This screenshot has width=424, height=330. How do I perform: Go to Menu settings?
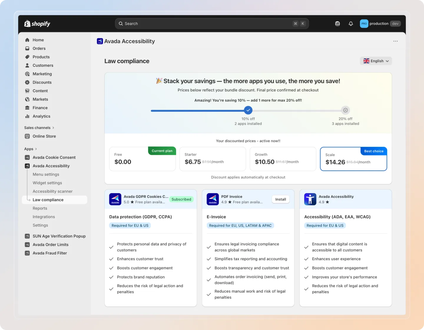pos(46,175)
